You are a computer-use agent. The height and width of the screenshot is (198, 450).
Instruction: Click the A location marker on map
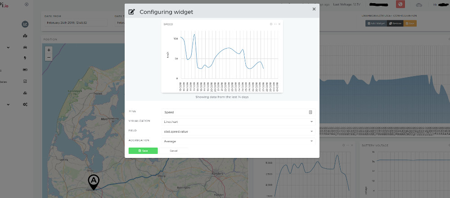(94, 182)
